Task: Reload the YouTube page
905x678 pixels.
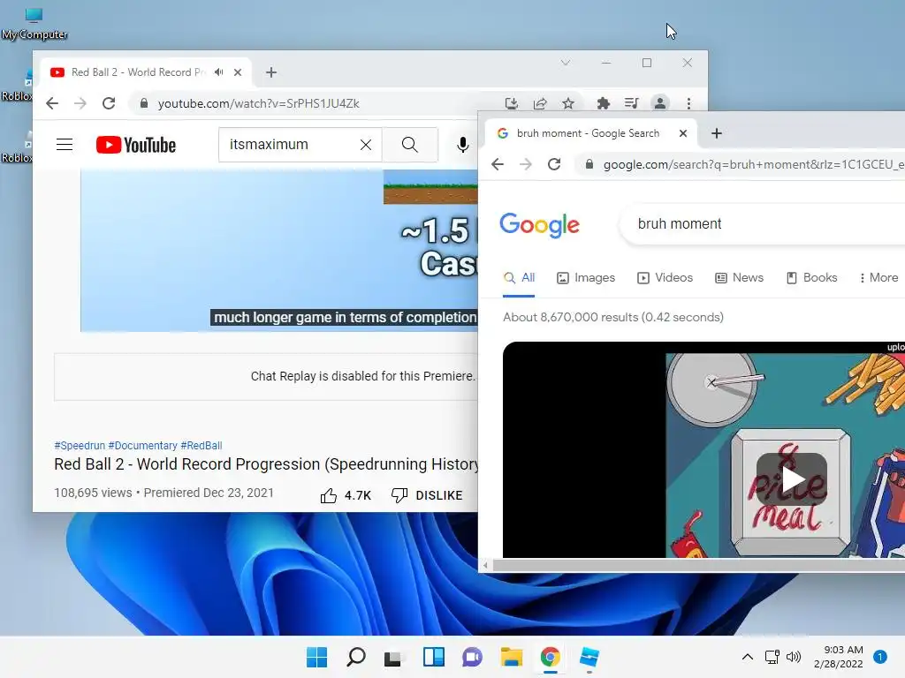Action: (109, 103)
